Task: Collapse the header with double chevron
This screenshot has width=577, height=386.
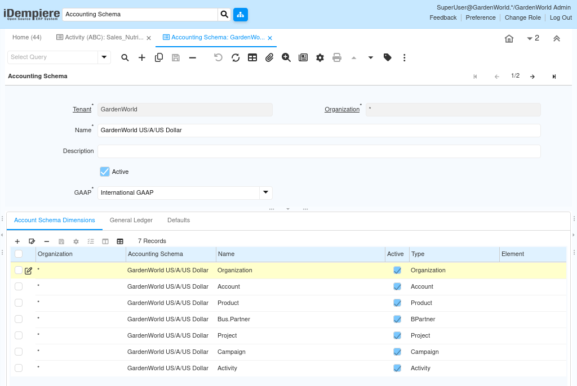Action: pyautogui.click(x=556, y=38)
